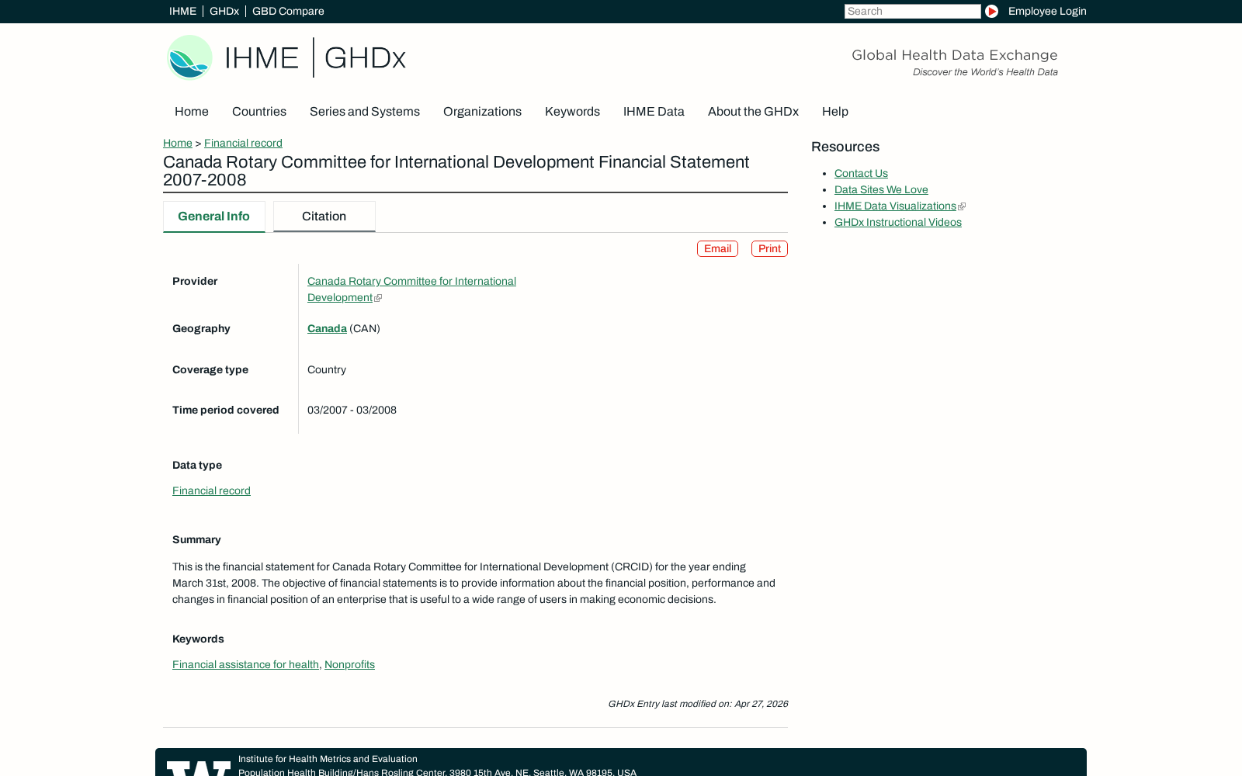
Task: Open Financial record data type link
Action: point(211,490)
